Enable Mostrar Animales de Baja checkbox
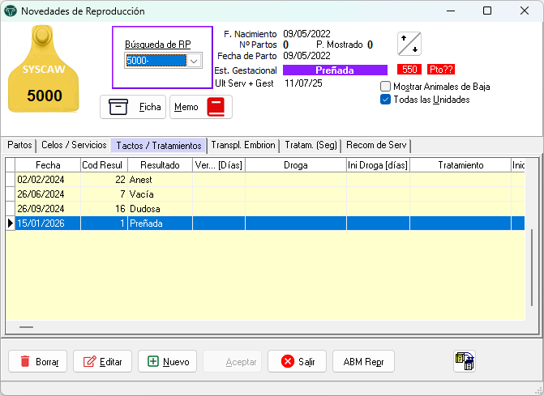This screenshot has height=396, width=544. point(386,87)
